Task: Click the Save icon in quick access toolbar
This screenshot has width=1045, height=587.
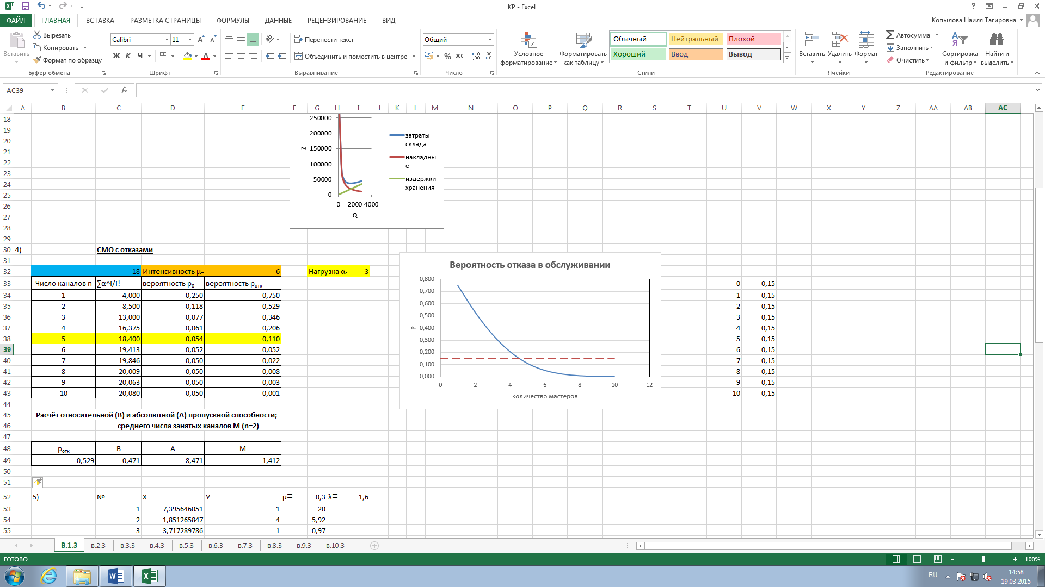Action: coord(25,7)
